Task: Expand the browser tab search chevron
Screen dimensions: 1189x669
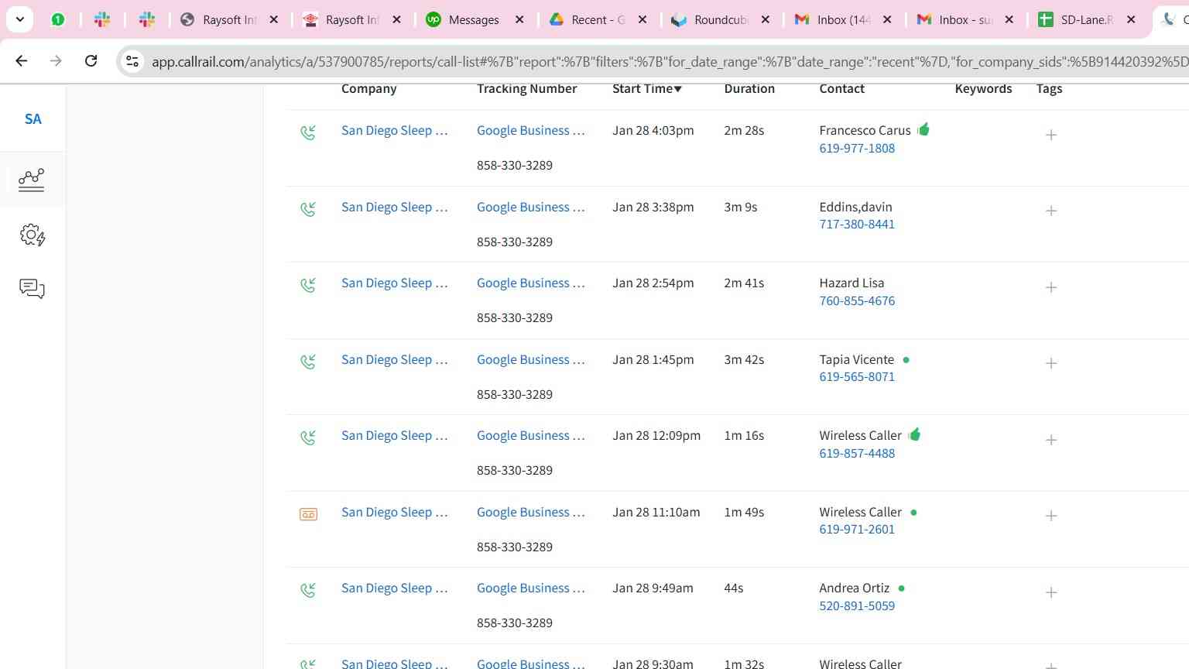Action: point(20,19)
